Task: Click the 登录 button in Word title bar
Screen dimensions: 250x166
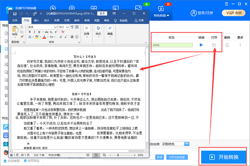Action: (102, 13)
